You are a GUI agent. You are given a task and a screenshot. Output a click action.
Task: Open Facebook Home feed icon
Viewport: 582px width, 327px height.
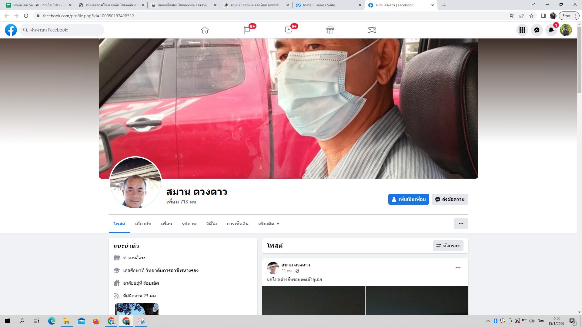(205, 30)
